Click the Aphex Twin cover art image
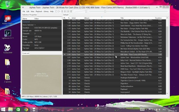The width and height of the screenshot is (179, 112). [x=42, y=75]
